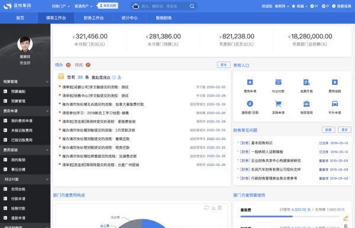Click 更多 button above the to-do list

[x=224, y=65]
